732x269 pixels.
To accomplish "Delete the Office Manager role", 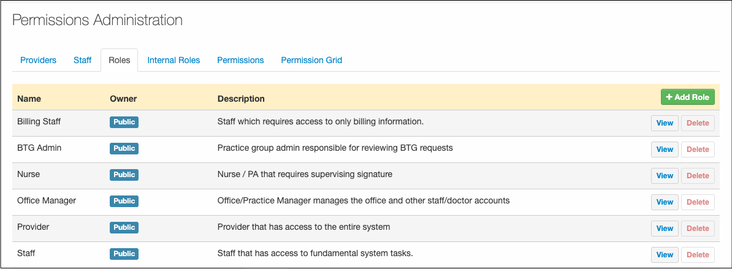I will [698, 202].
